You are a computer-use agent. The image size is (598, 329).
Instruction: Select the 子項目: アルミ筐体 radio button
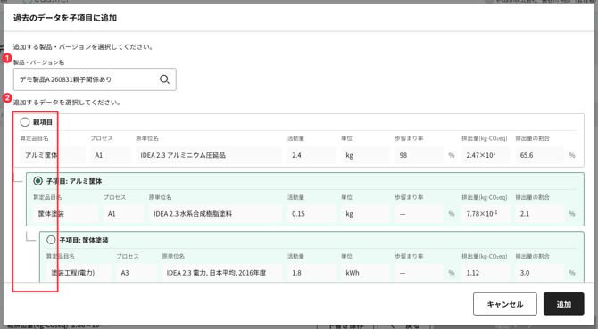[x=37, y=181]
